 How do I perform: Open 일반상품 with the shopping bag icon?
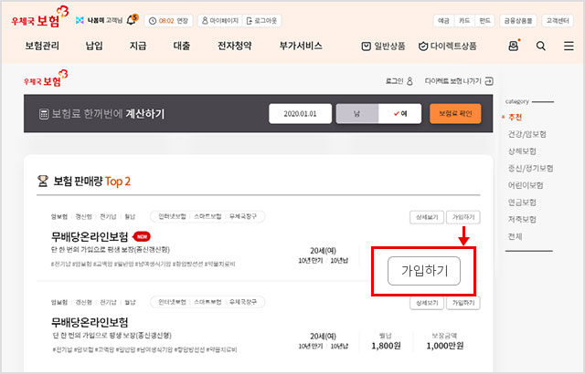tap(383, 47)
